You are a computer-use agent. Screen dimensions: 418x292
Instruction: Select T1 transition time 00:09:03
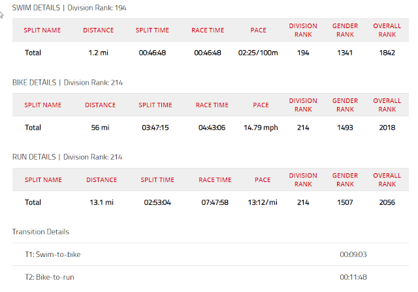[353, 254]
